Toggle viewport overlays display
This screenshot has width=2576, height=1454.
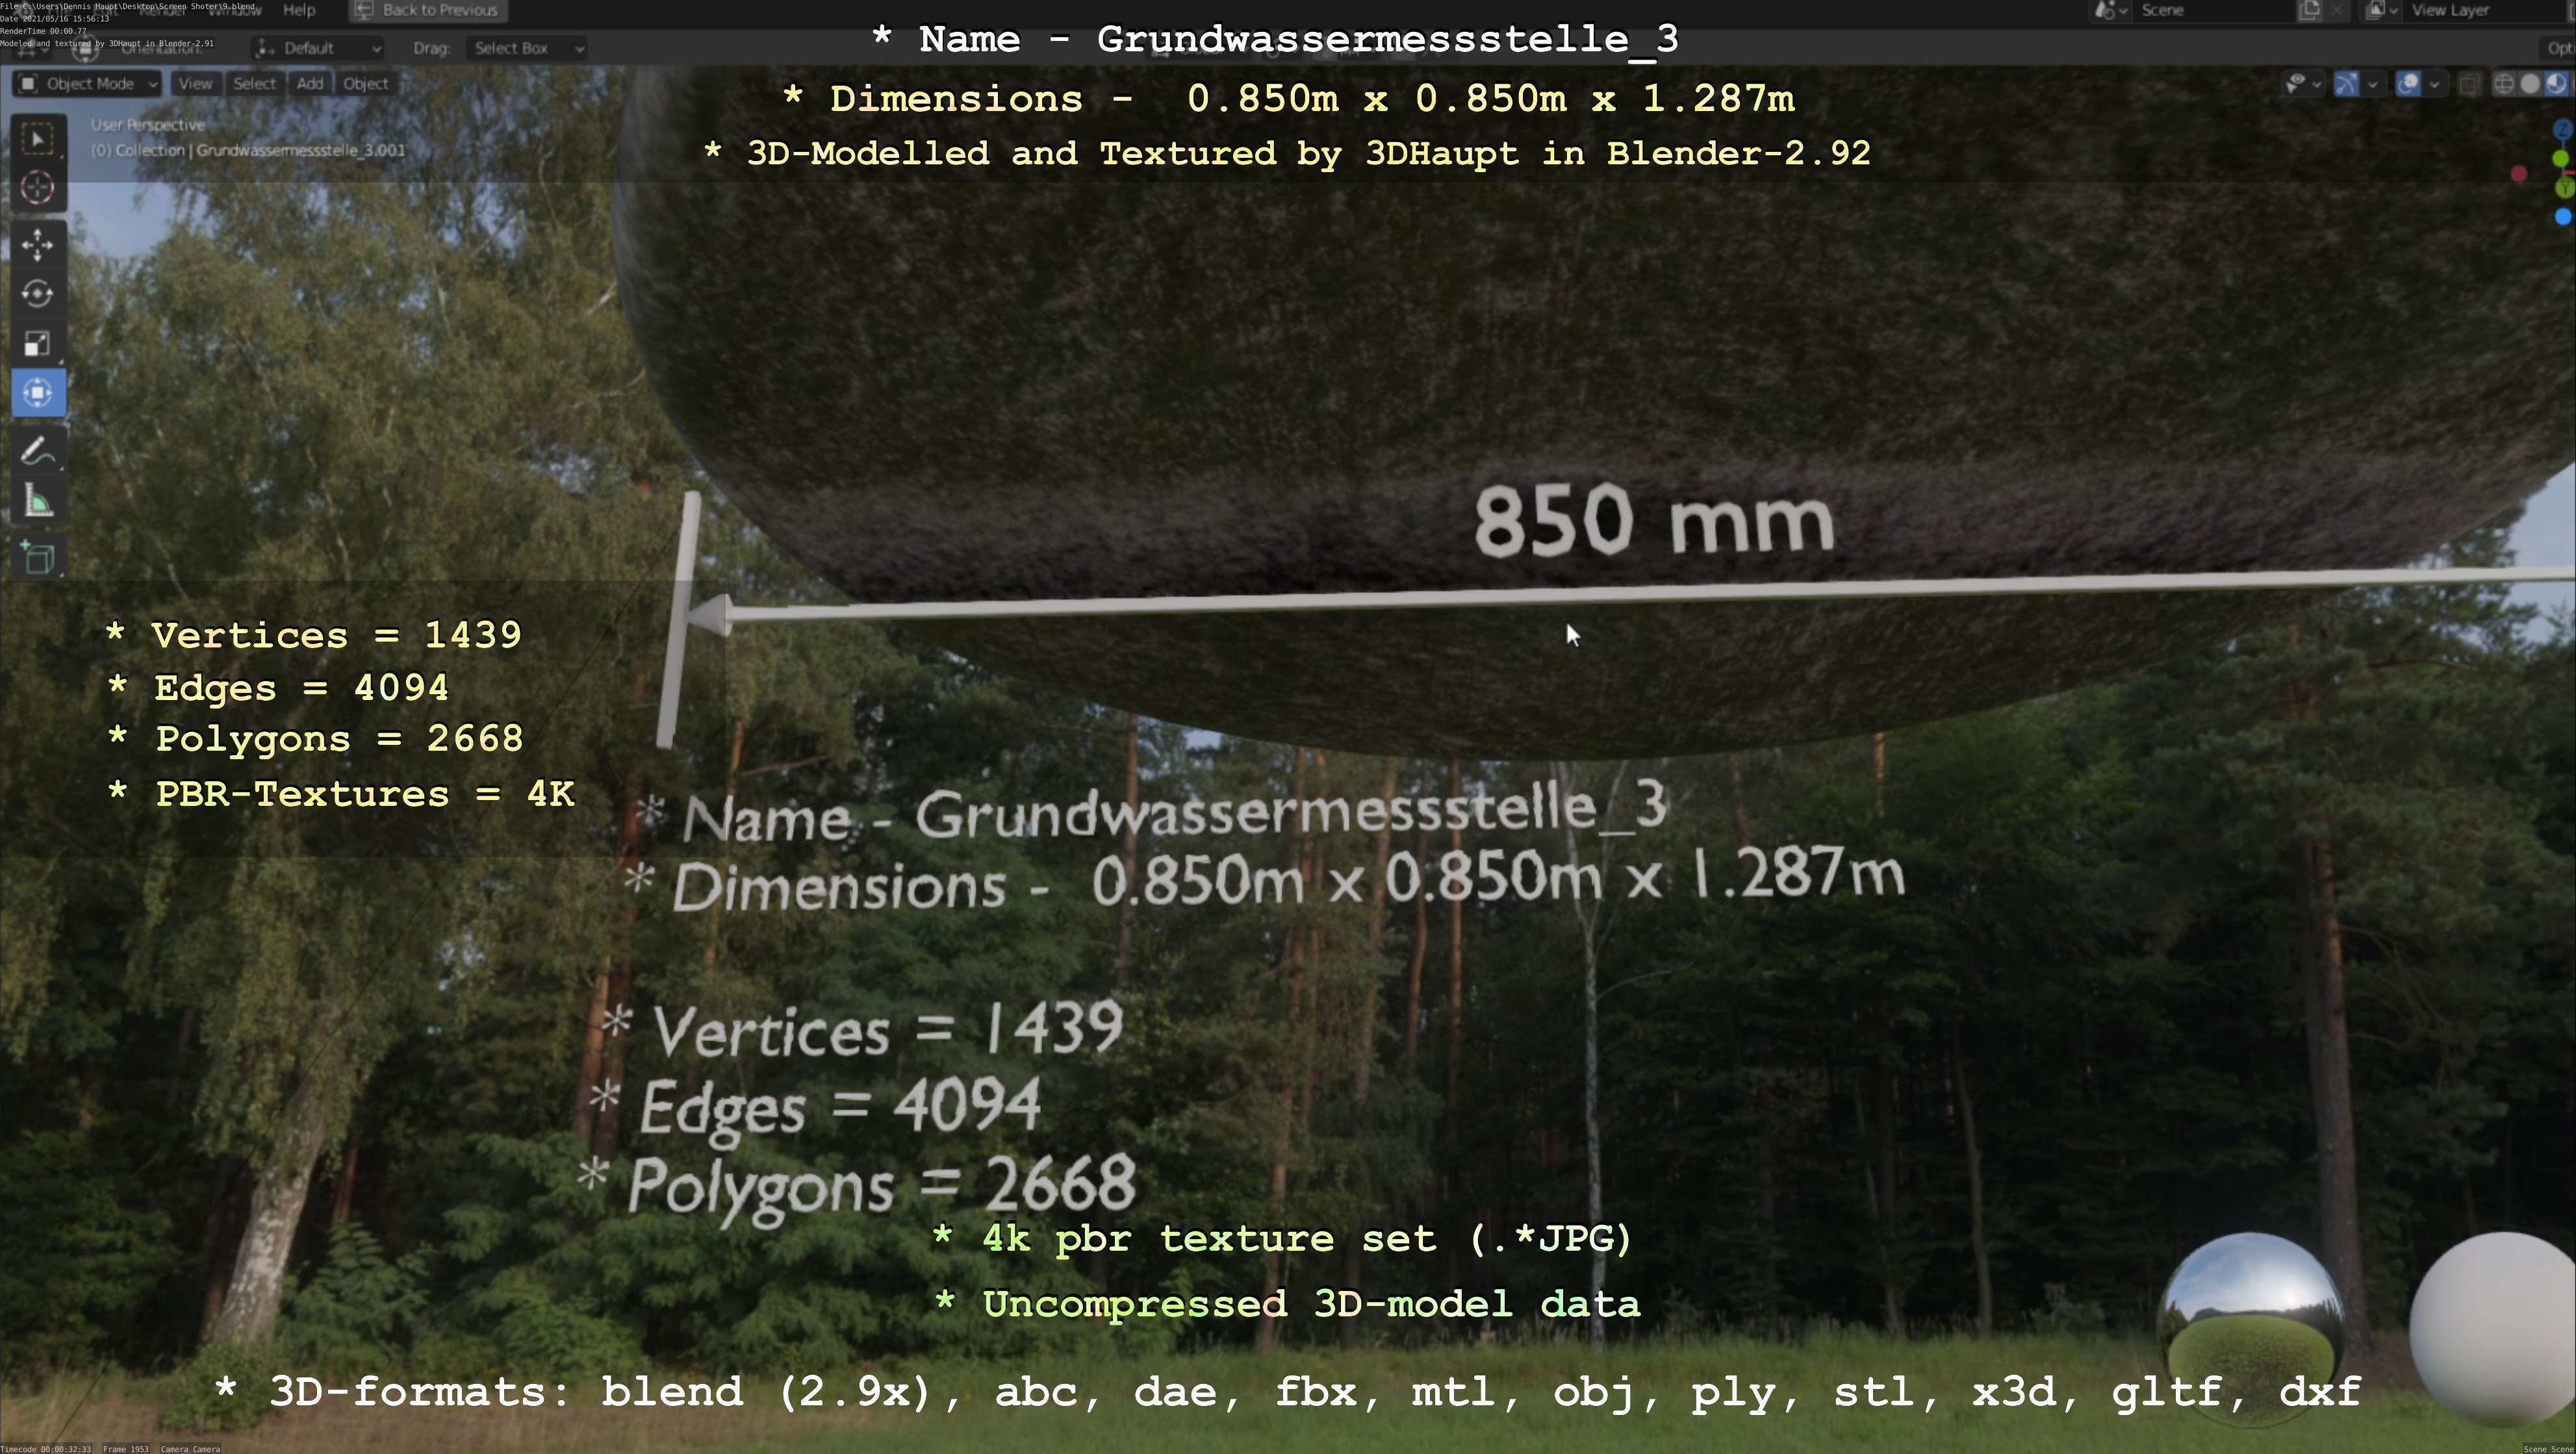pos(2409,84)
